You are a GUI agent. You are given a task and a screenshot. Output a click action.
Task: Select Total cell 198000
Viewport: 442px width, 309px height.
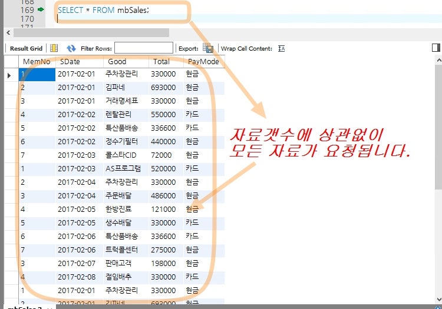[166, 263]
